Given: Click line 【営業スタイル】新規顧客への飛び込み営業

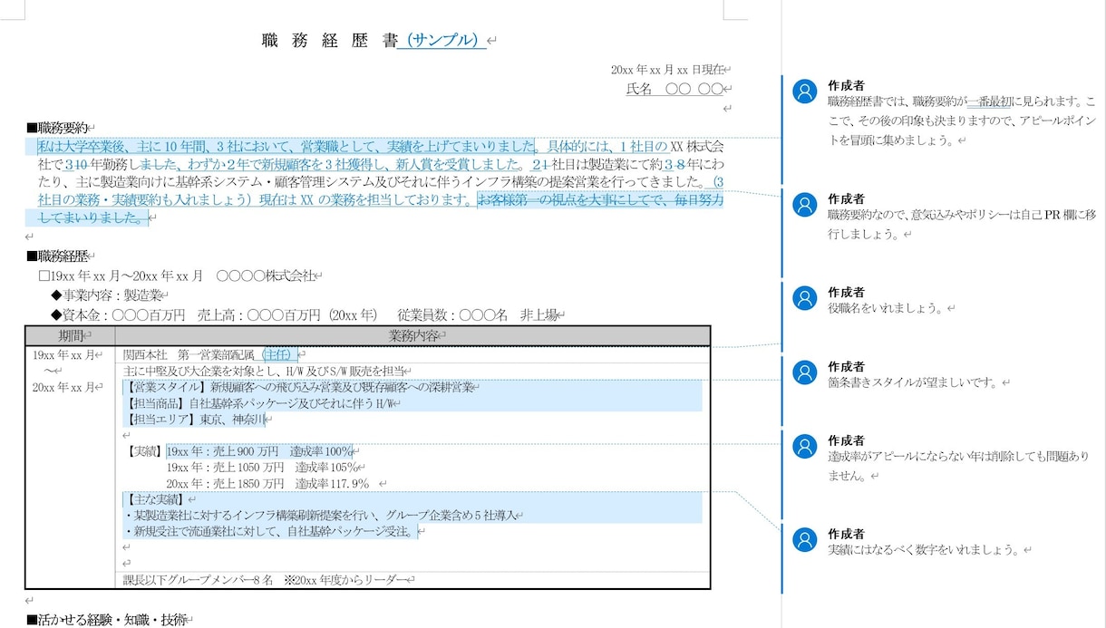Looking at the screenshot, I should [299, 388].
